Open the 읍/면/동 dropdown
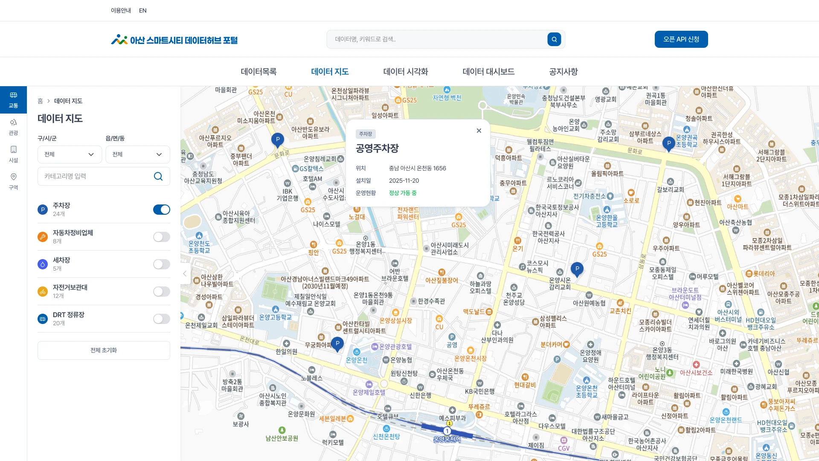The height and width of the screenshot is (461, 819). click(138, 155)
